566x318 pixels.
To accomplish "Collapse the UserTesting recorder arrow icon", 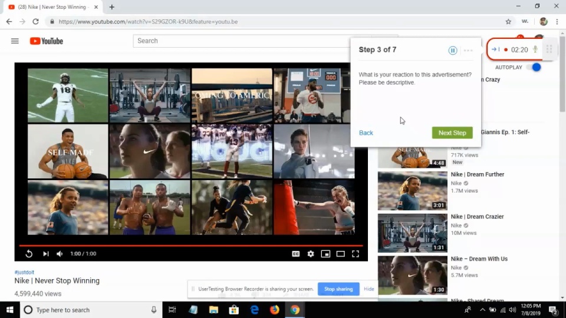I will [x=496, y=49].
